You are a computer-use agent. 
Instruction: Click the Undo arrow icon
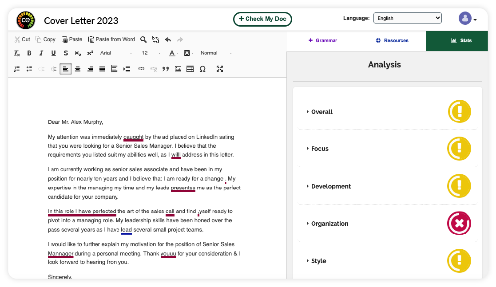tap(168, 39)
